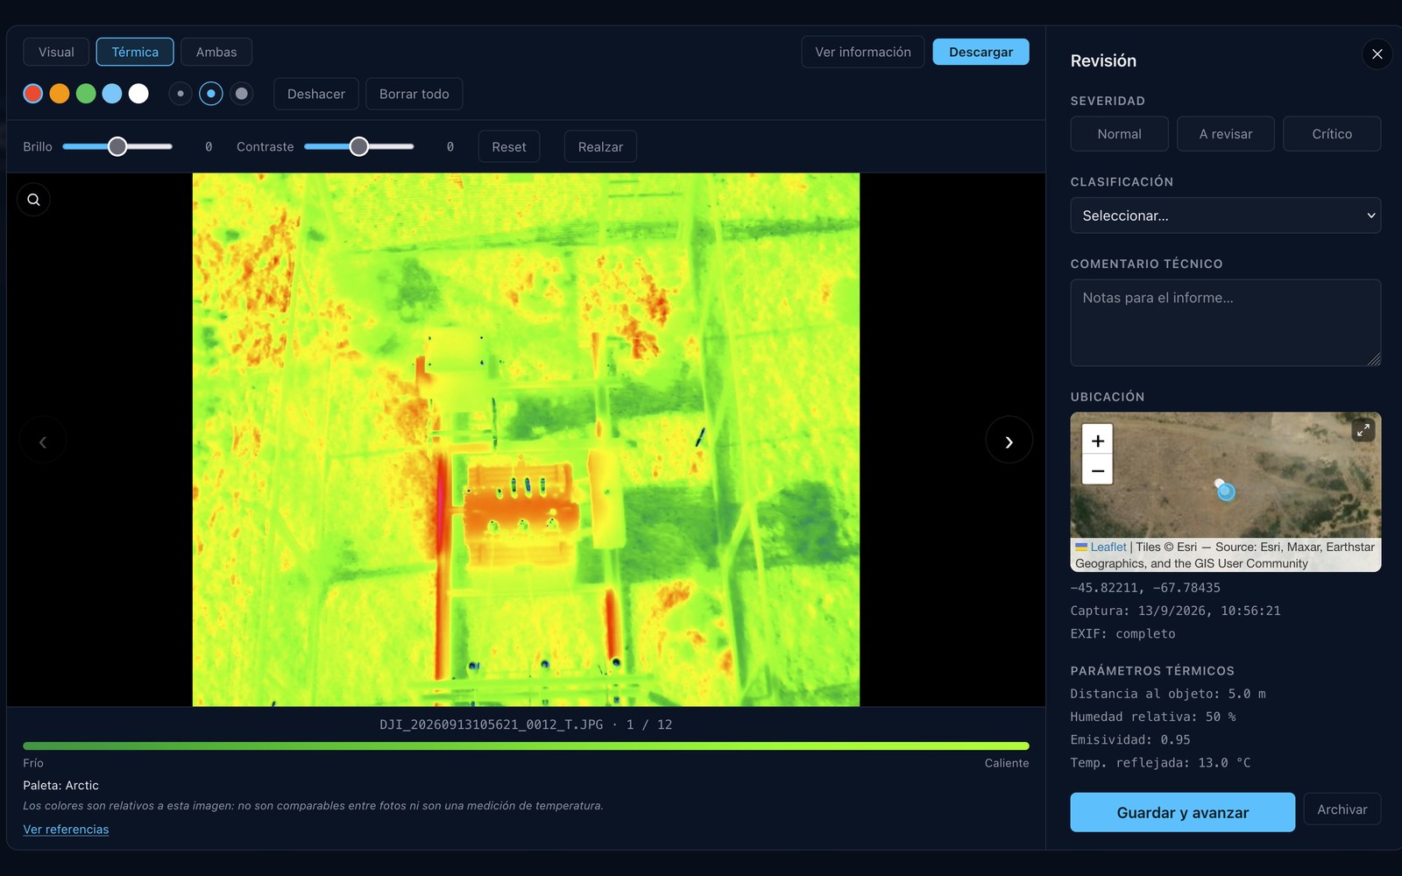
Task: Zoom out on the location map
Action: 1097,470
